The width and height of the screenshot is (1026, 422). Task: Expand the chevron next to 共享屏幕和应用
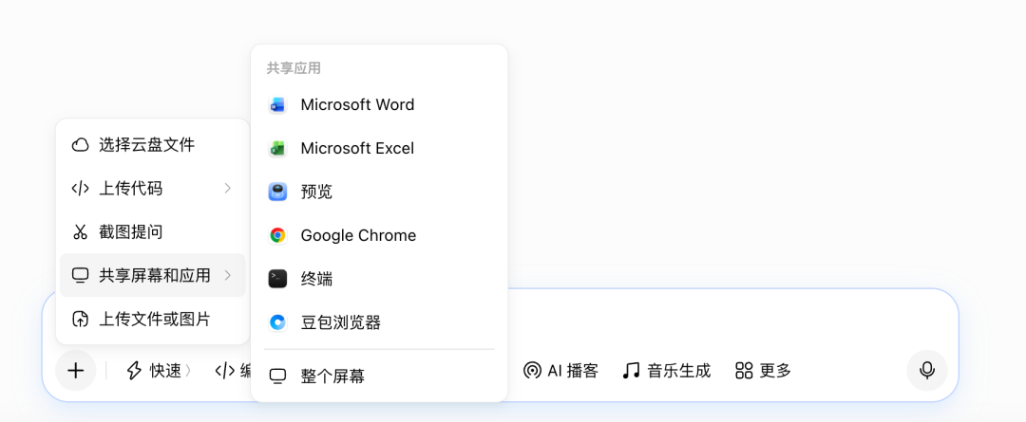pos(228,276)
